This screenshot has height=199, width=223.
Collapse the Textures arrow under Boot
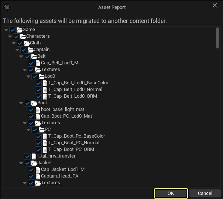[x=25, y=123]
